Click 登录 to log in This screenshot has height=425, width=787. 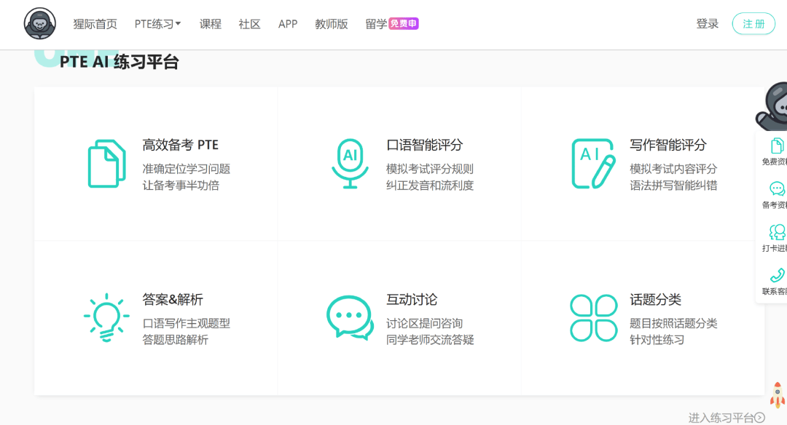(707, 23)
